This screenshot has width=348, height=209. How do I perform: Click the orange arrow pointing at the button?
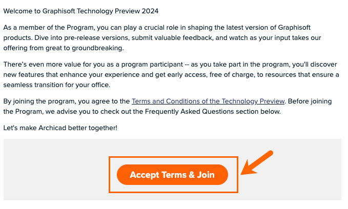click(257, 162)
